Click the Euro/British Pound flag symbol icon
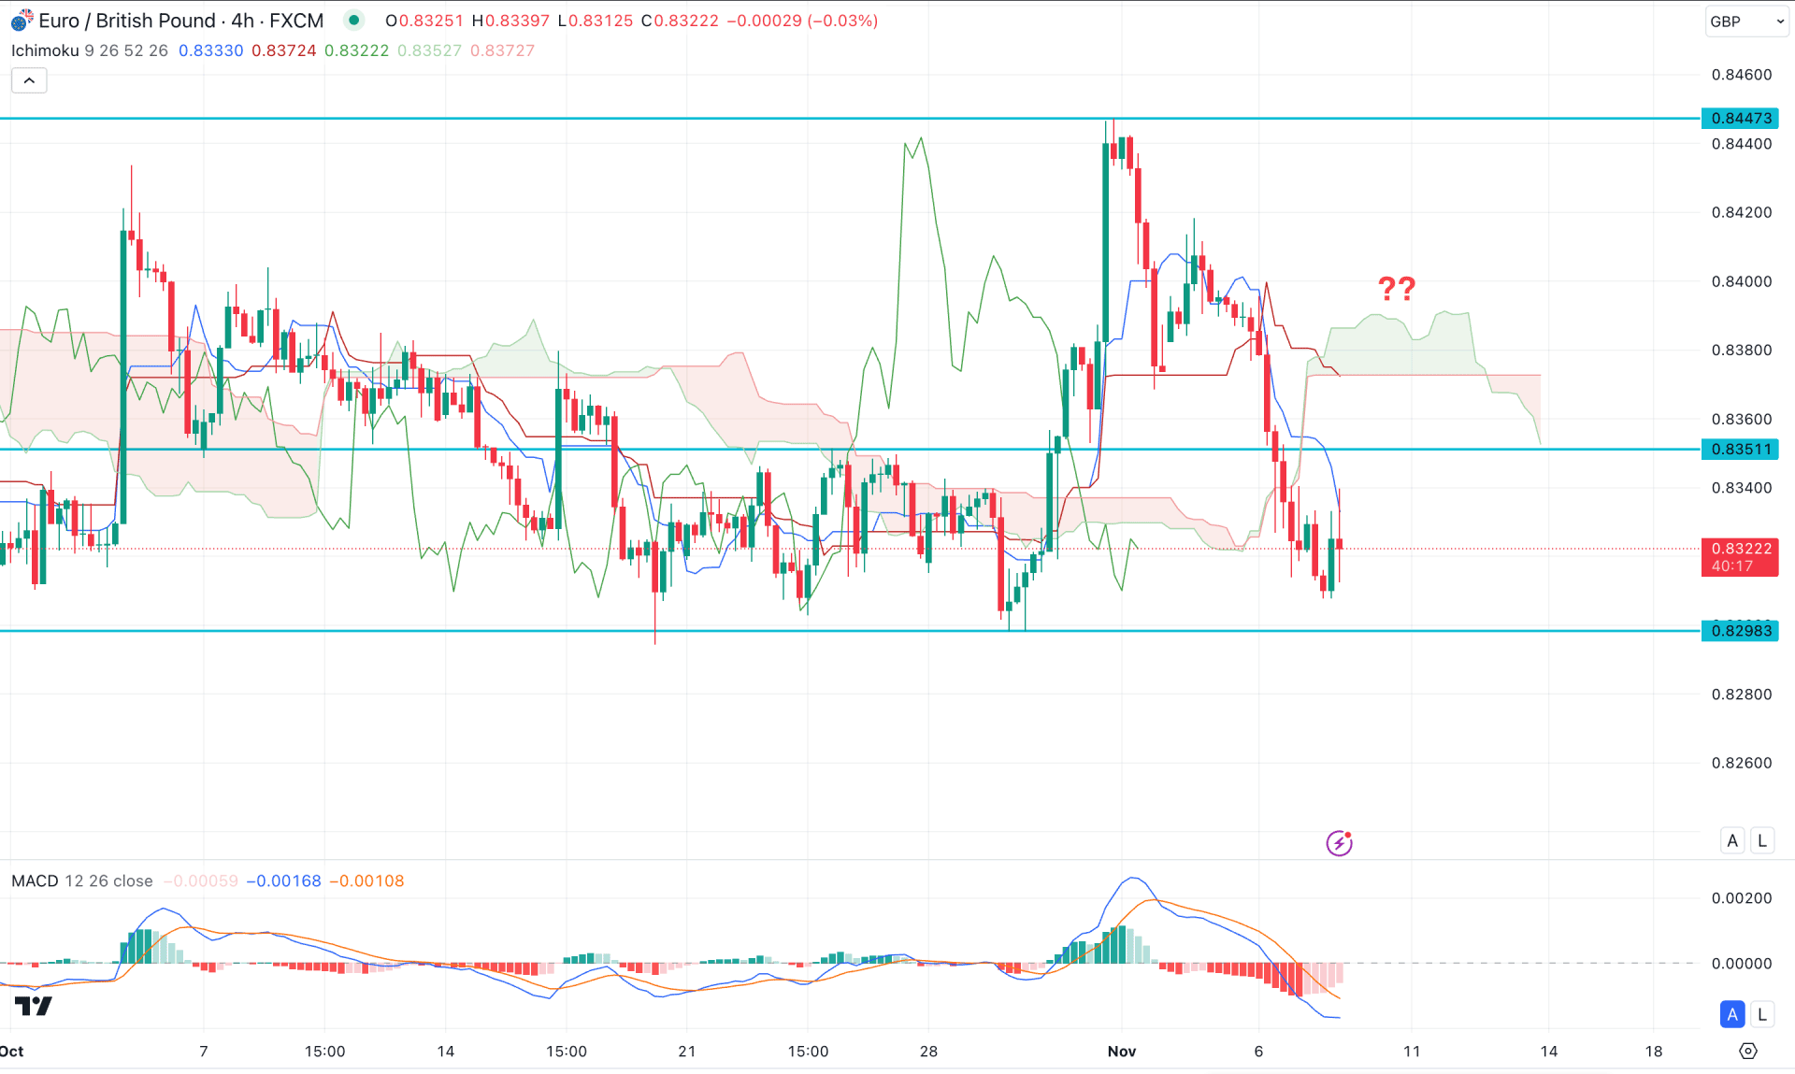1795x1074 pixels. click(22, 20)
